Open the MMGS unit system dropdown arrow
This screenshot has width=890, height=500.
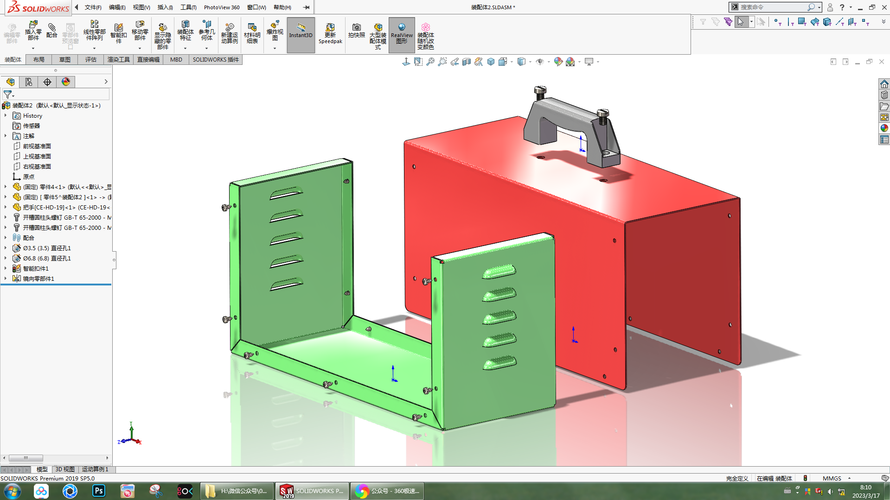[849, 478]
